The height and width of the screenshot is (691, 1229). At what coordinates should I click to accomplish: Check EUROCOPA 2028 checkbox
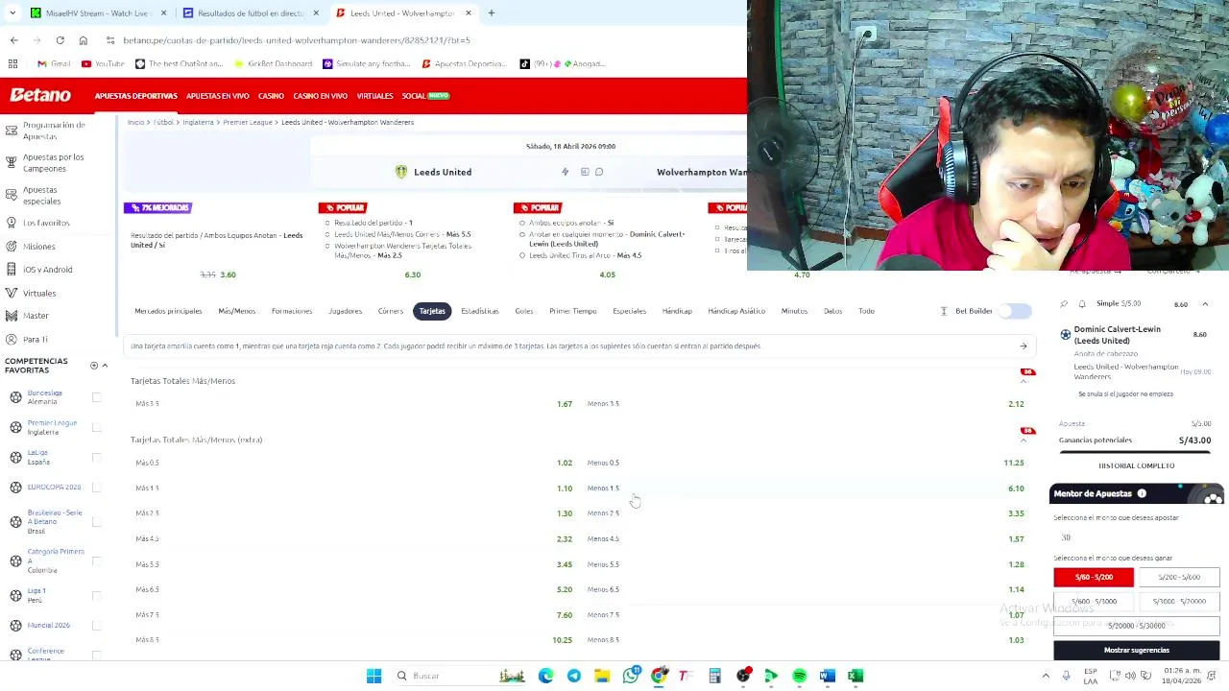[x=96, y=488]
